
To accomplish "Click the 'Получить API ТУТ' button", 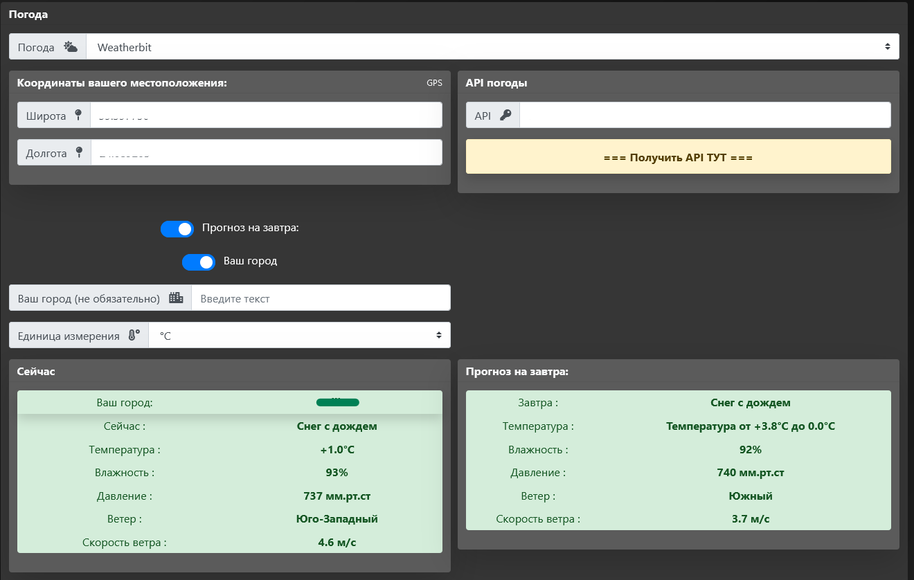I will pos(678,157).
